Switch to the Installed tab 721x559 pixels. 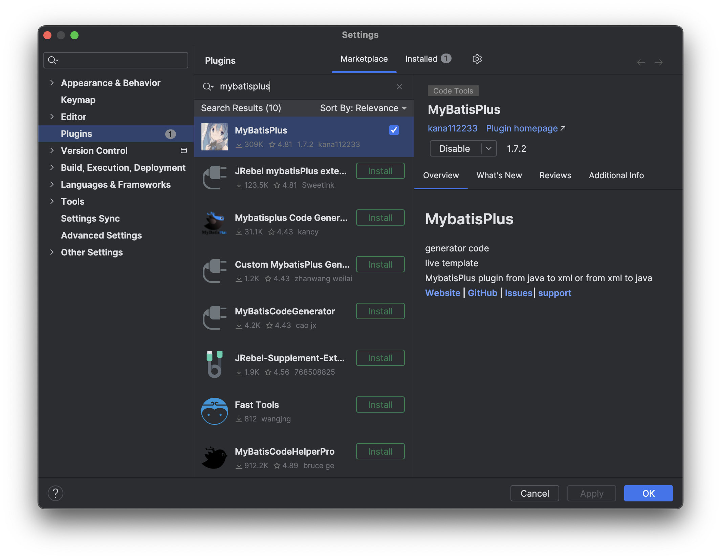point(428,59)
